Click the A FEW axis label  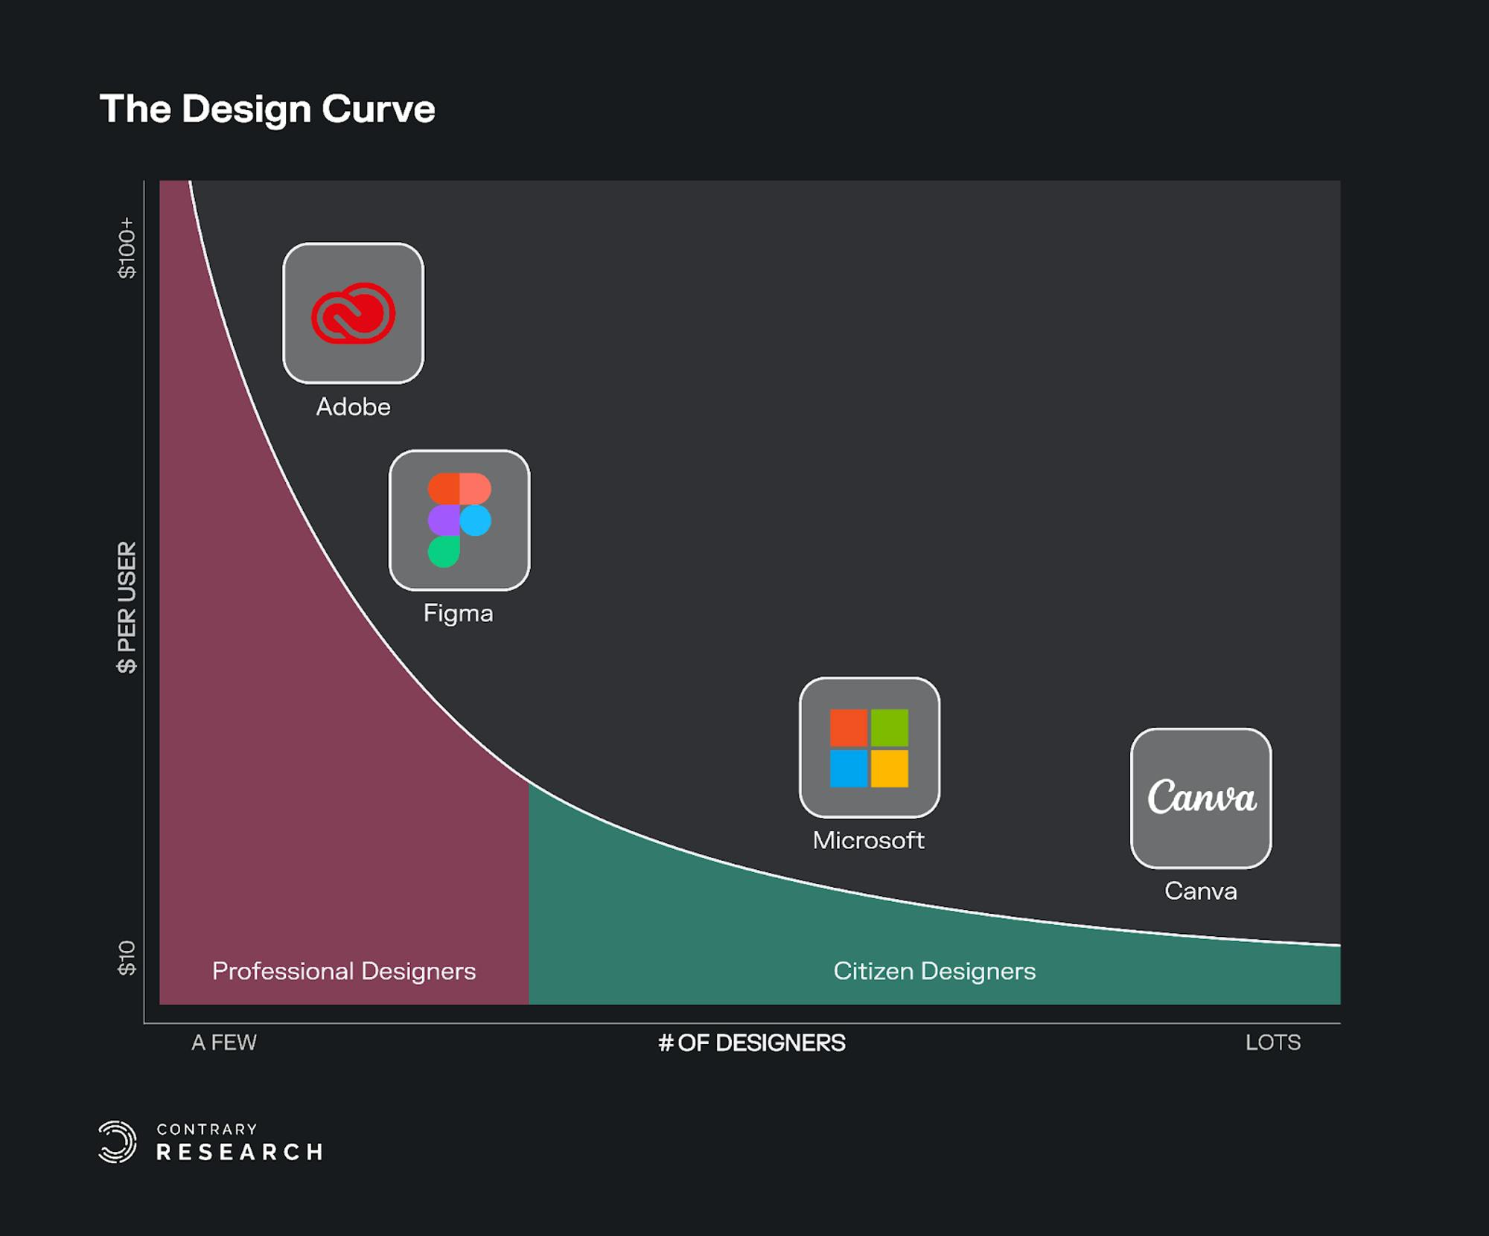[x=223, y=1043]
